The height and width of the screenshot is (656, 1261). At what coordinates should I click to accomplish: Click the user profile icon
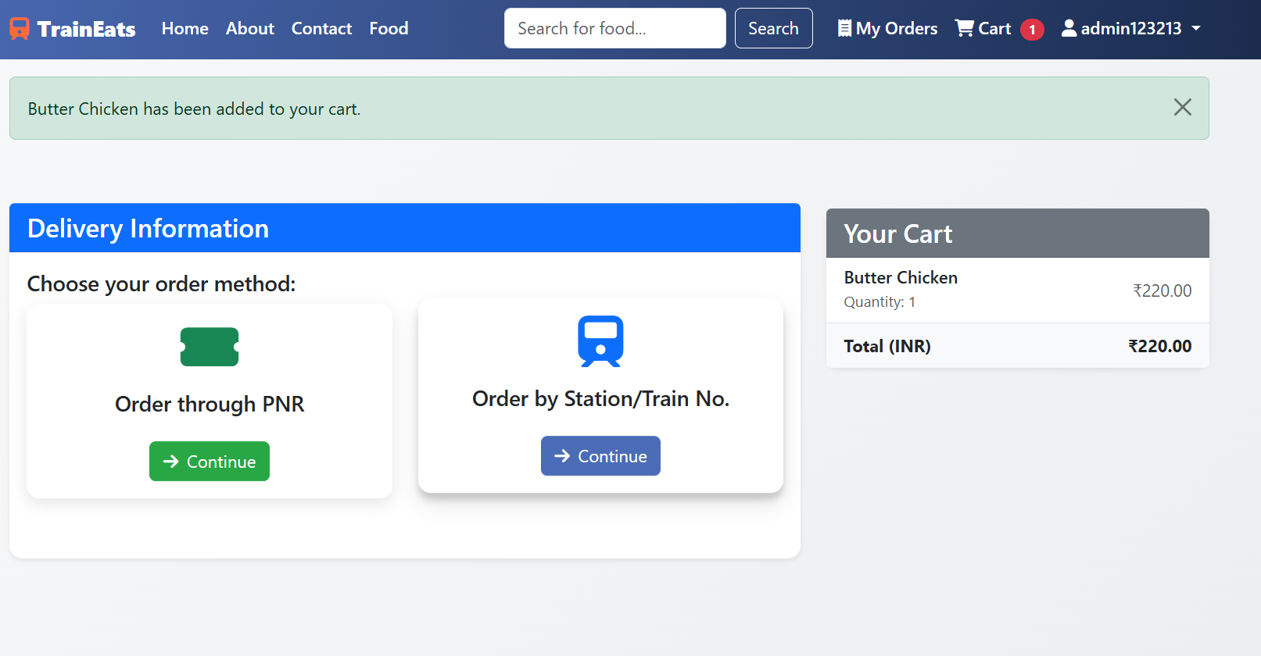click(x=1069, y=29)
